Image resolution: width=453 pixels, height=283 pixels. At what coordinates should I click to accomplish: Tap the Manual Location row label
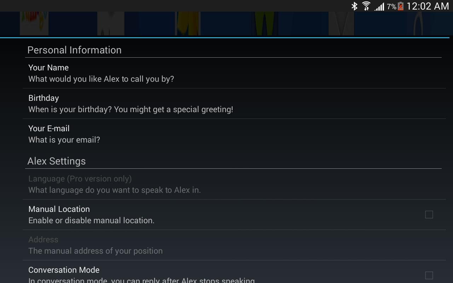(x=59, y=209)
